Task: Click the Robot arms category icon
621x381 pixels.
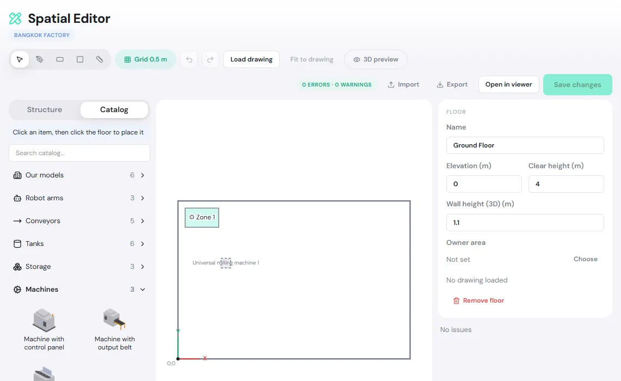Action: (17, 198)
